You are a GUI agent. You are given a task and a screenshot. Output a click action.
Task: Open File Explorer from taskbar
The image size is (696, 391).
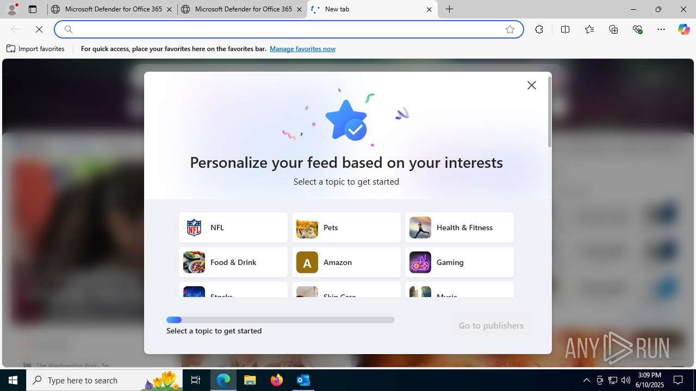[250, 380]
